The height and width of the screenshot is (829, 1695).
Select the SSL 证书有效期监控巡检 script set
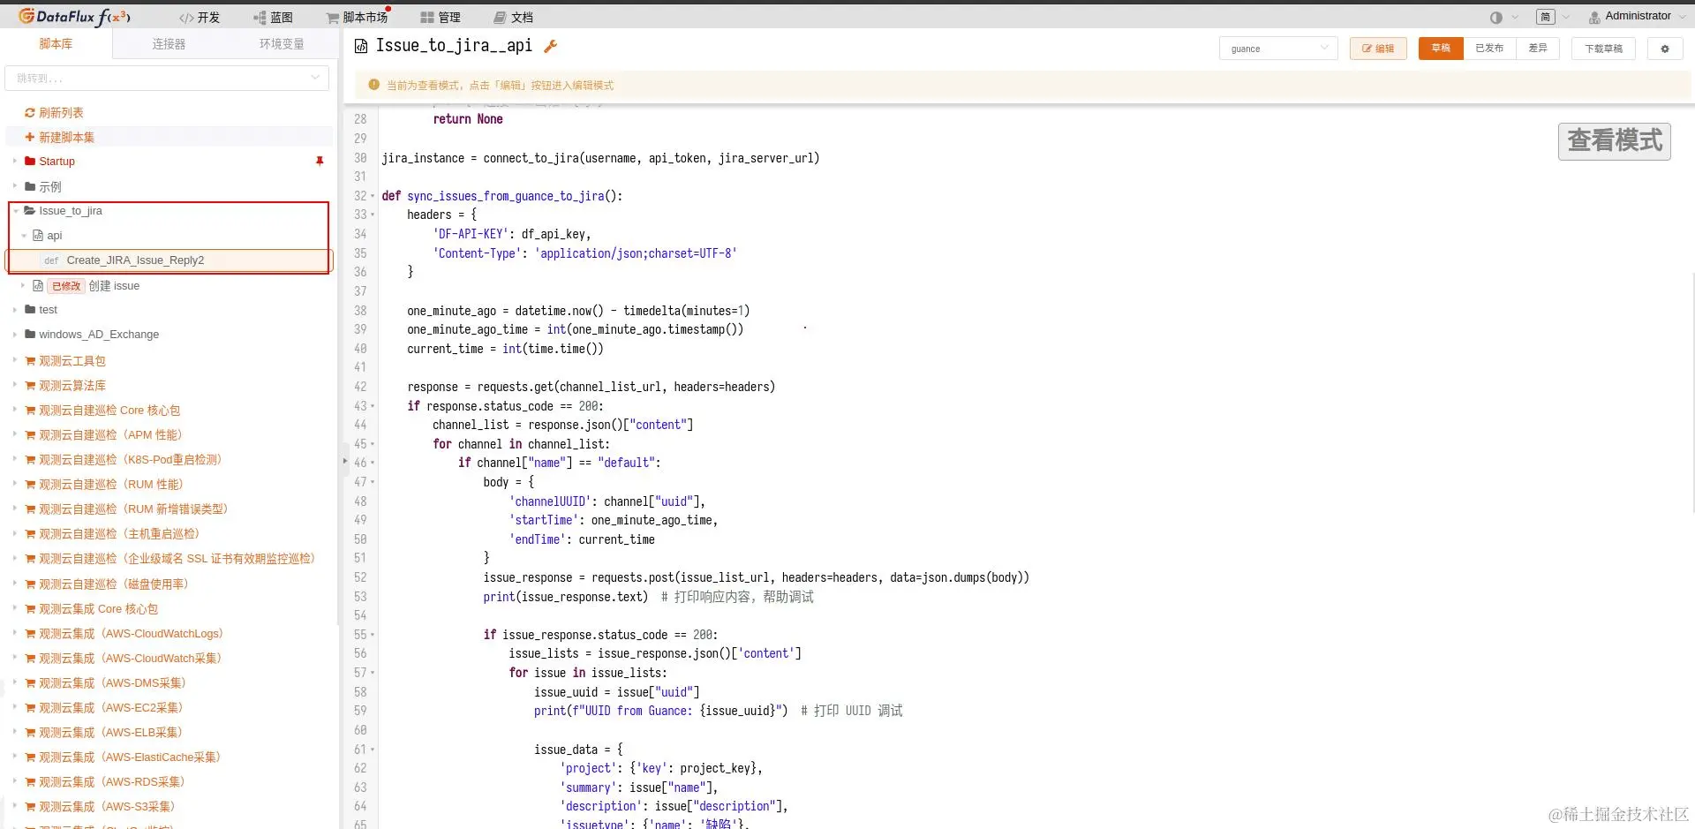point(177,559)
